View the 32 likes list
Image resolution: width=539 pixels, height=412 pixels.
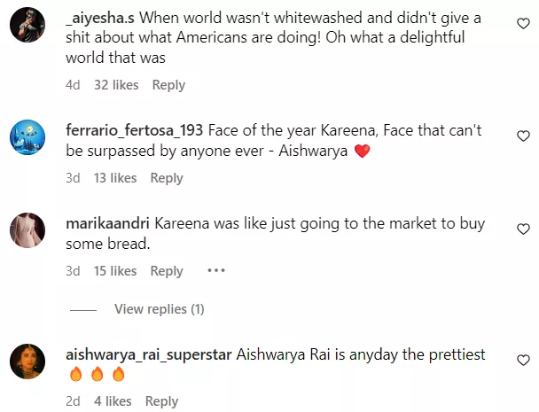coord(115,85)
